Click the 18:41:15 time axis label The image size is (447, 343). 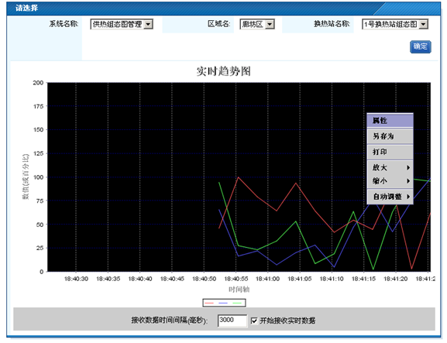click(x=364, y=279)
